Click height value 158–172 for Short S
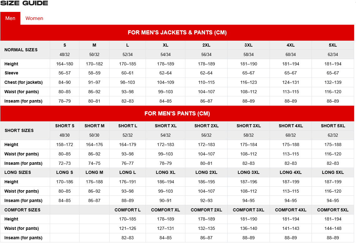Image resolution: width=356 pixels, height=243 pixels. [x=64, y=144]
